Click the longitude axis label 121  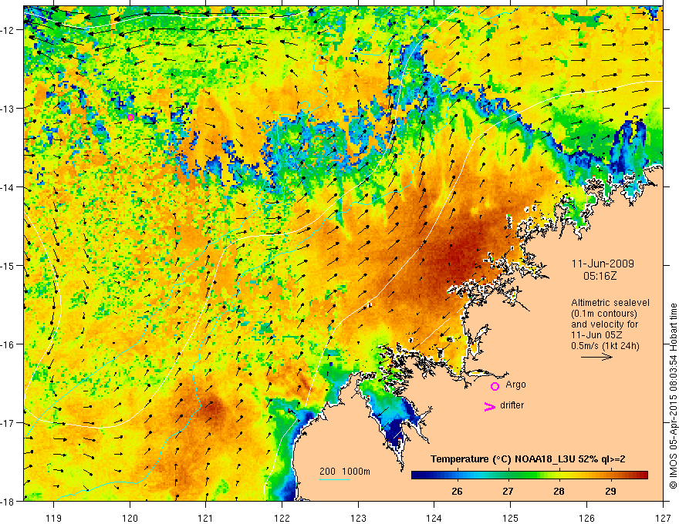[x=206, y=518]
